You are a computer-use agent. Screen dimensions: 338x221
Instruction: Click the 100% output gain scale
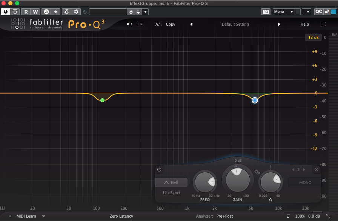click(x=300, y=216)
